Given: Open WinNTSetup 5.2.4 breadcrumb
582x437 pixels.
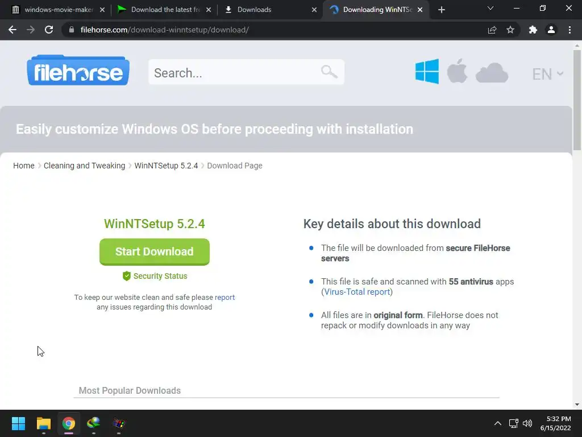Looking at the screenshot, I should coord(166,166).
